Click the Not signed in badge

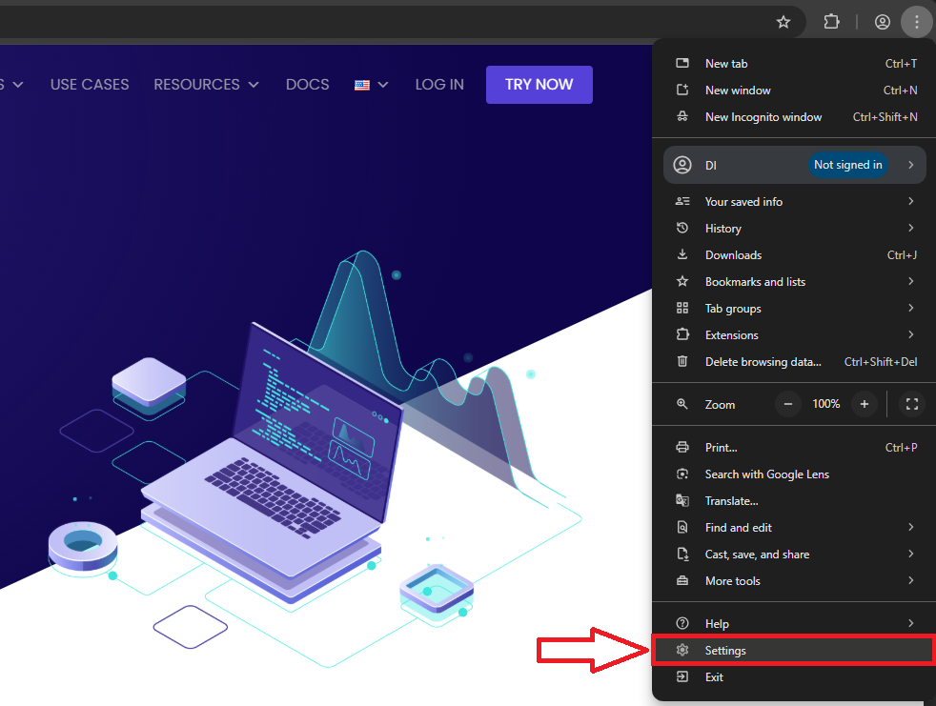(x=847, y=165)
